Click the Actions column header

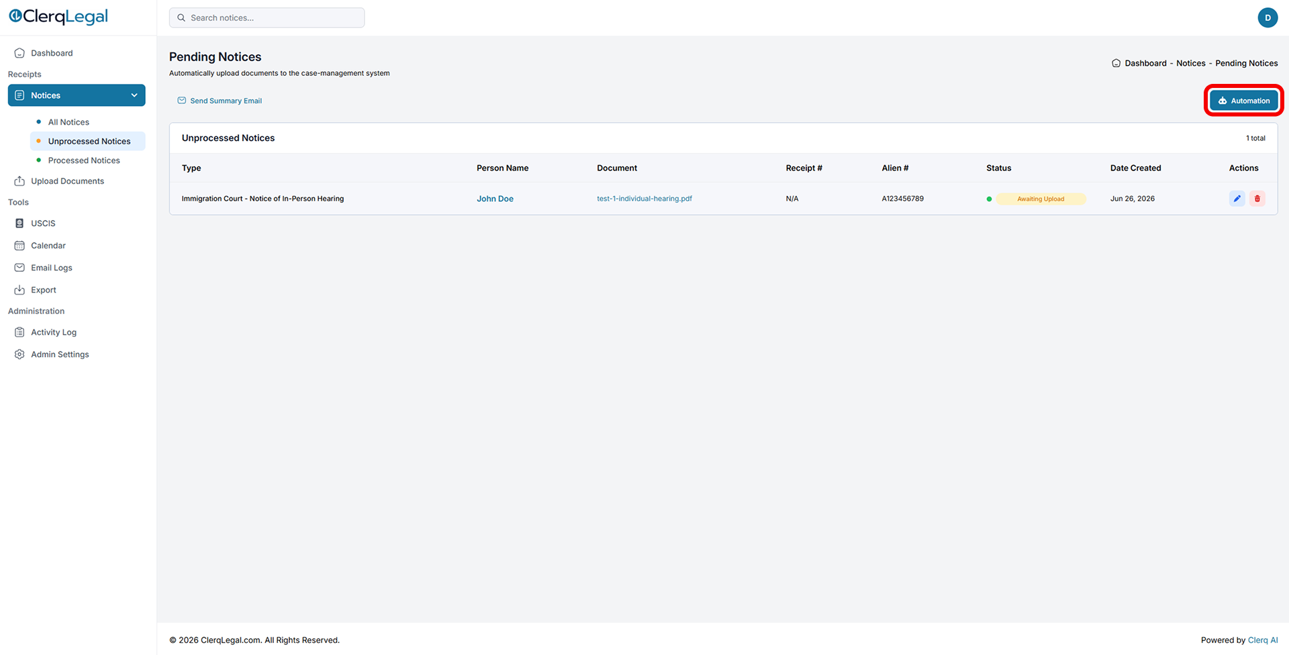1243,168
